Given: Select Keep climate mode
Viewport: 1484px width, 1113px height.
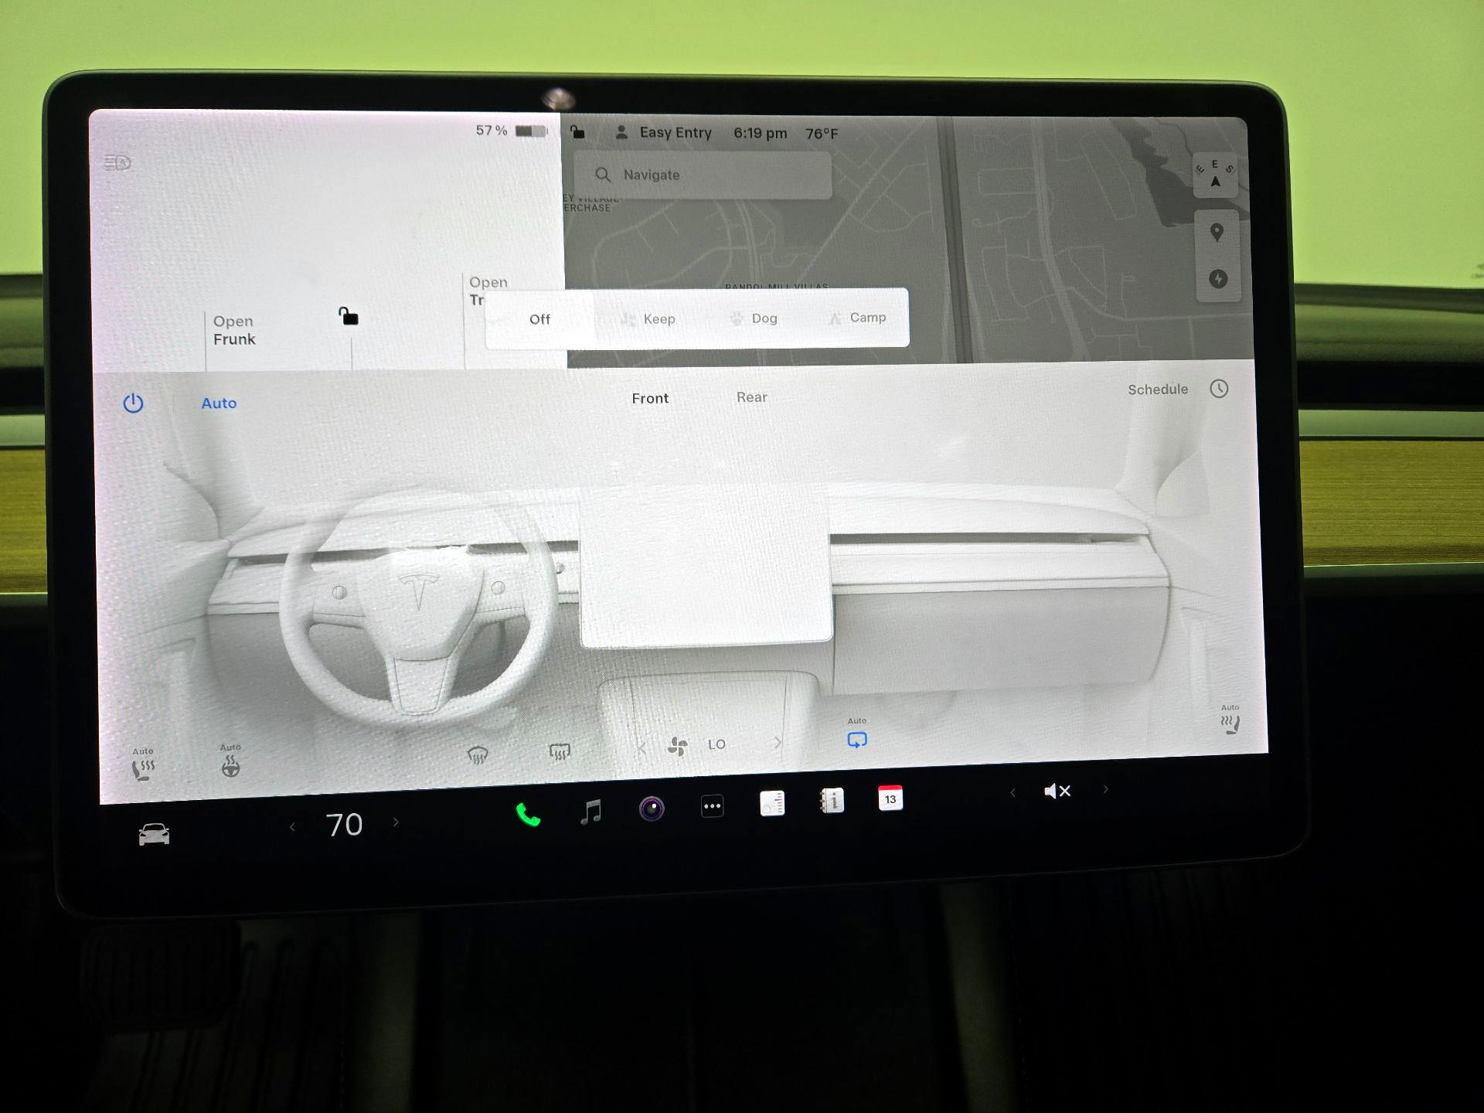Looking at the screenshot, I should pos(648,319).
